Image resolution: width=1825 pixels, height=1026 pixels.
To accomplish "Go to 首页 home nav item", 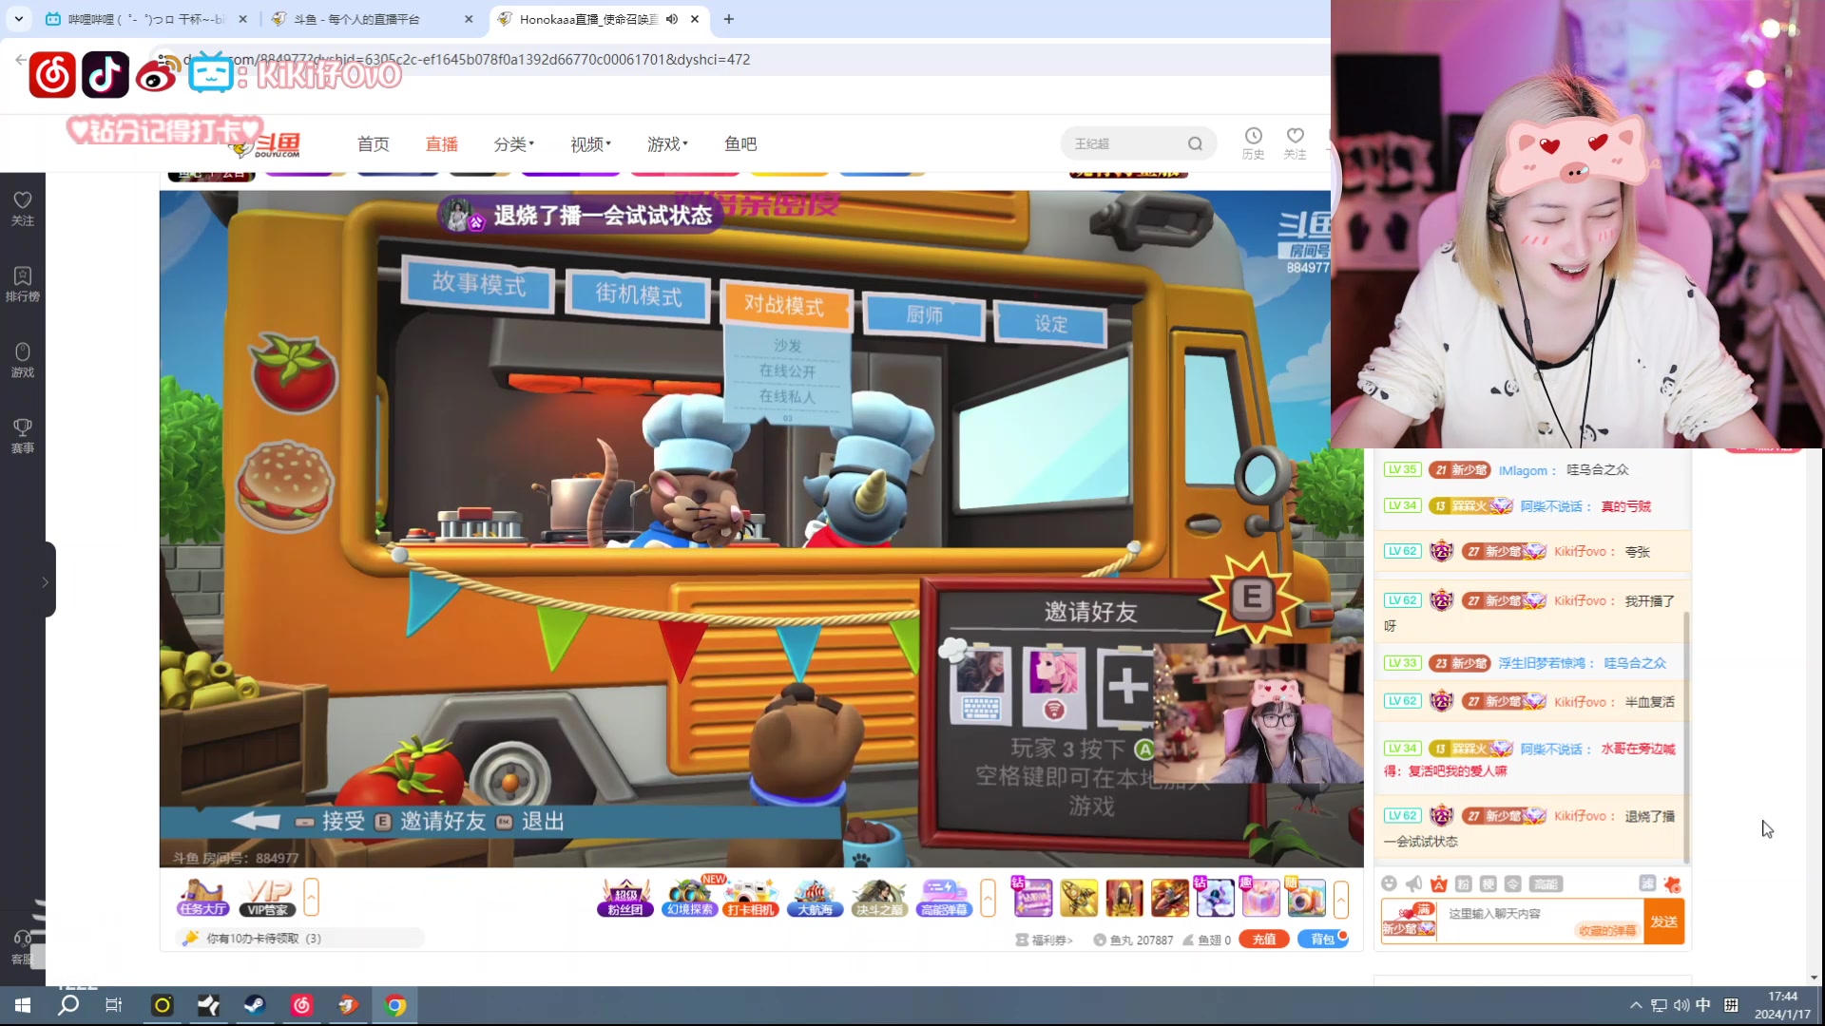I will (x=373, y=143).
